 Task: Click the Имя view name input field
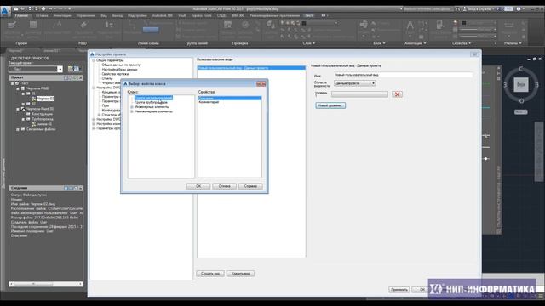click(x=403, y=75)
